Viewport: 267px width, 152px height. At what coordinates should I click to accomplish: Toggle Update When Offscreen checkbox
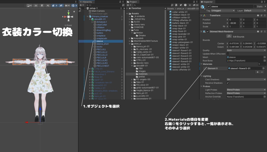pyautogui.click(x=228, y=54)
